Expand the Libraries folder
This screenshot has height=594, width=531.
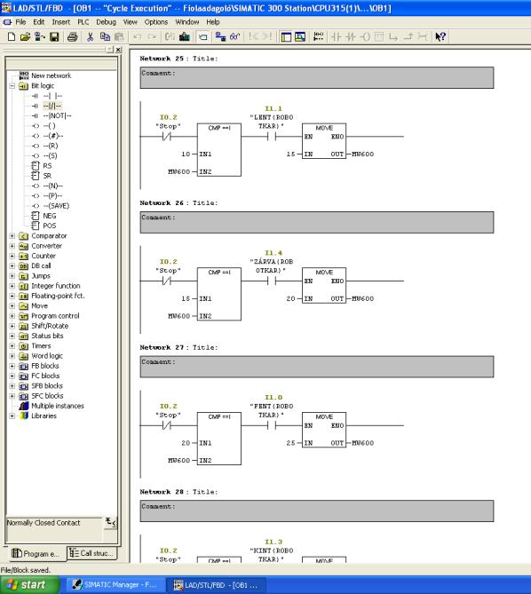pyautogui.click(x=12, y=416)
